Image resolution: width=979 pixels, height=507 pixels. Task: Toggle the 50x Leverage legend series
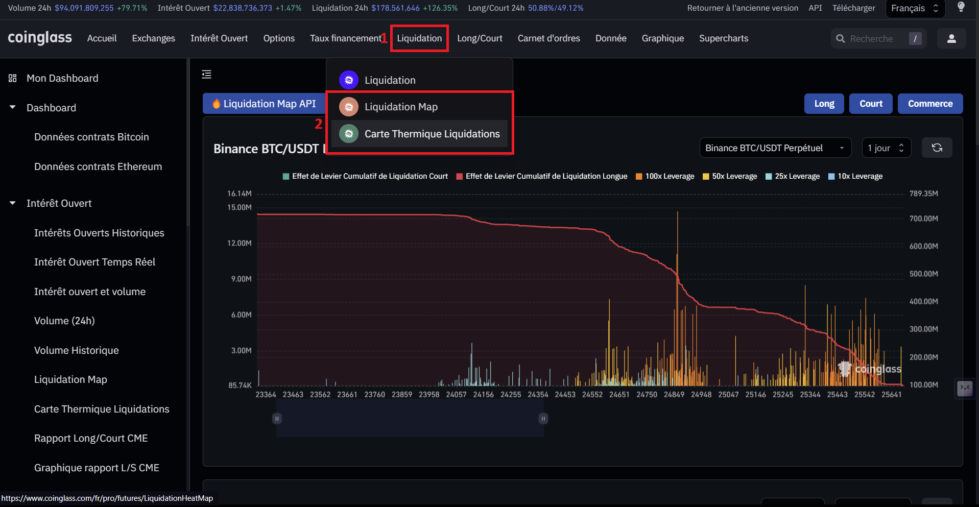730,176
